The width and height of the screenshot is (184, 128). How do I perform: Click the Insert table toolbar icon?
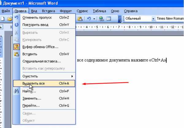[109, 19]
